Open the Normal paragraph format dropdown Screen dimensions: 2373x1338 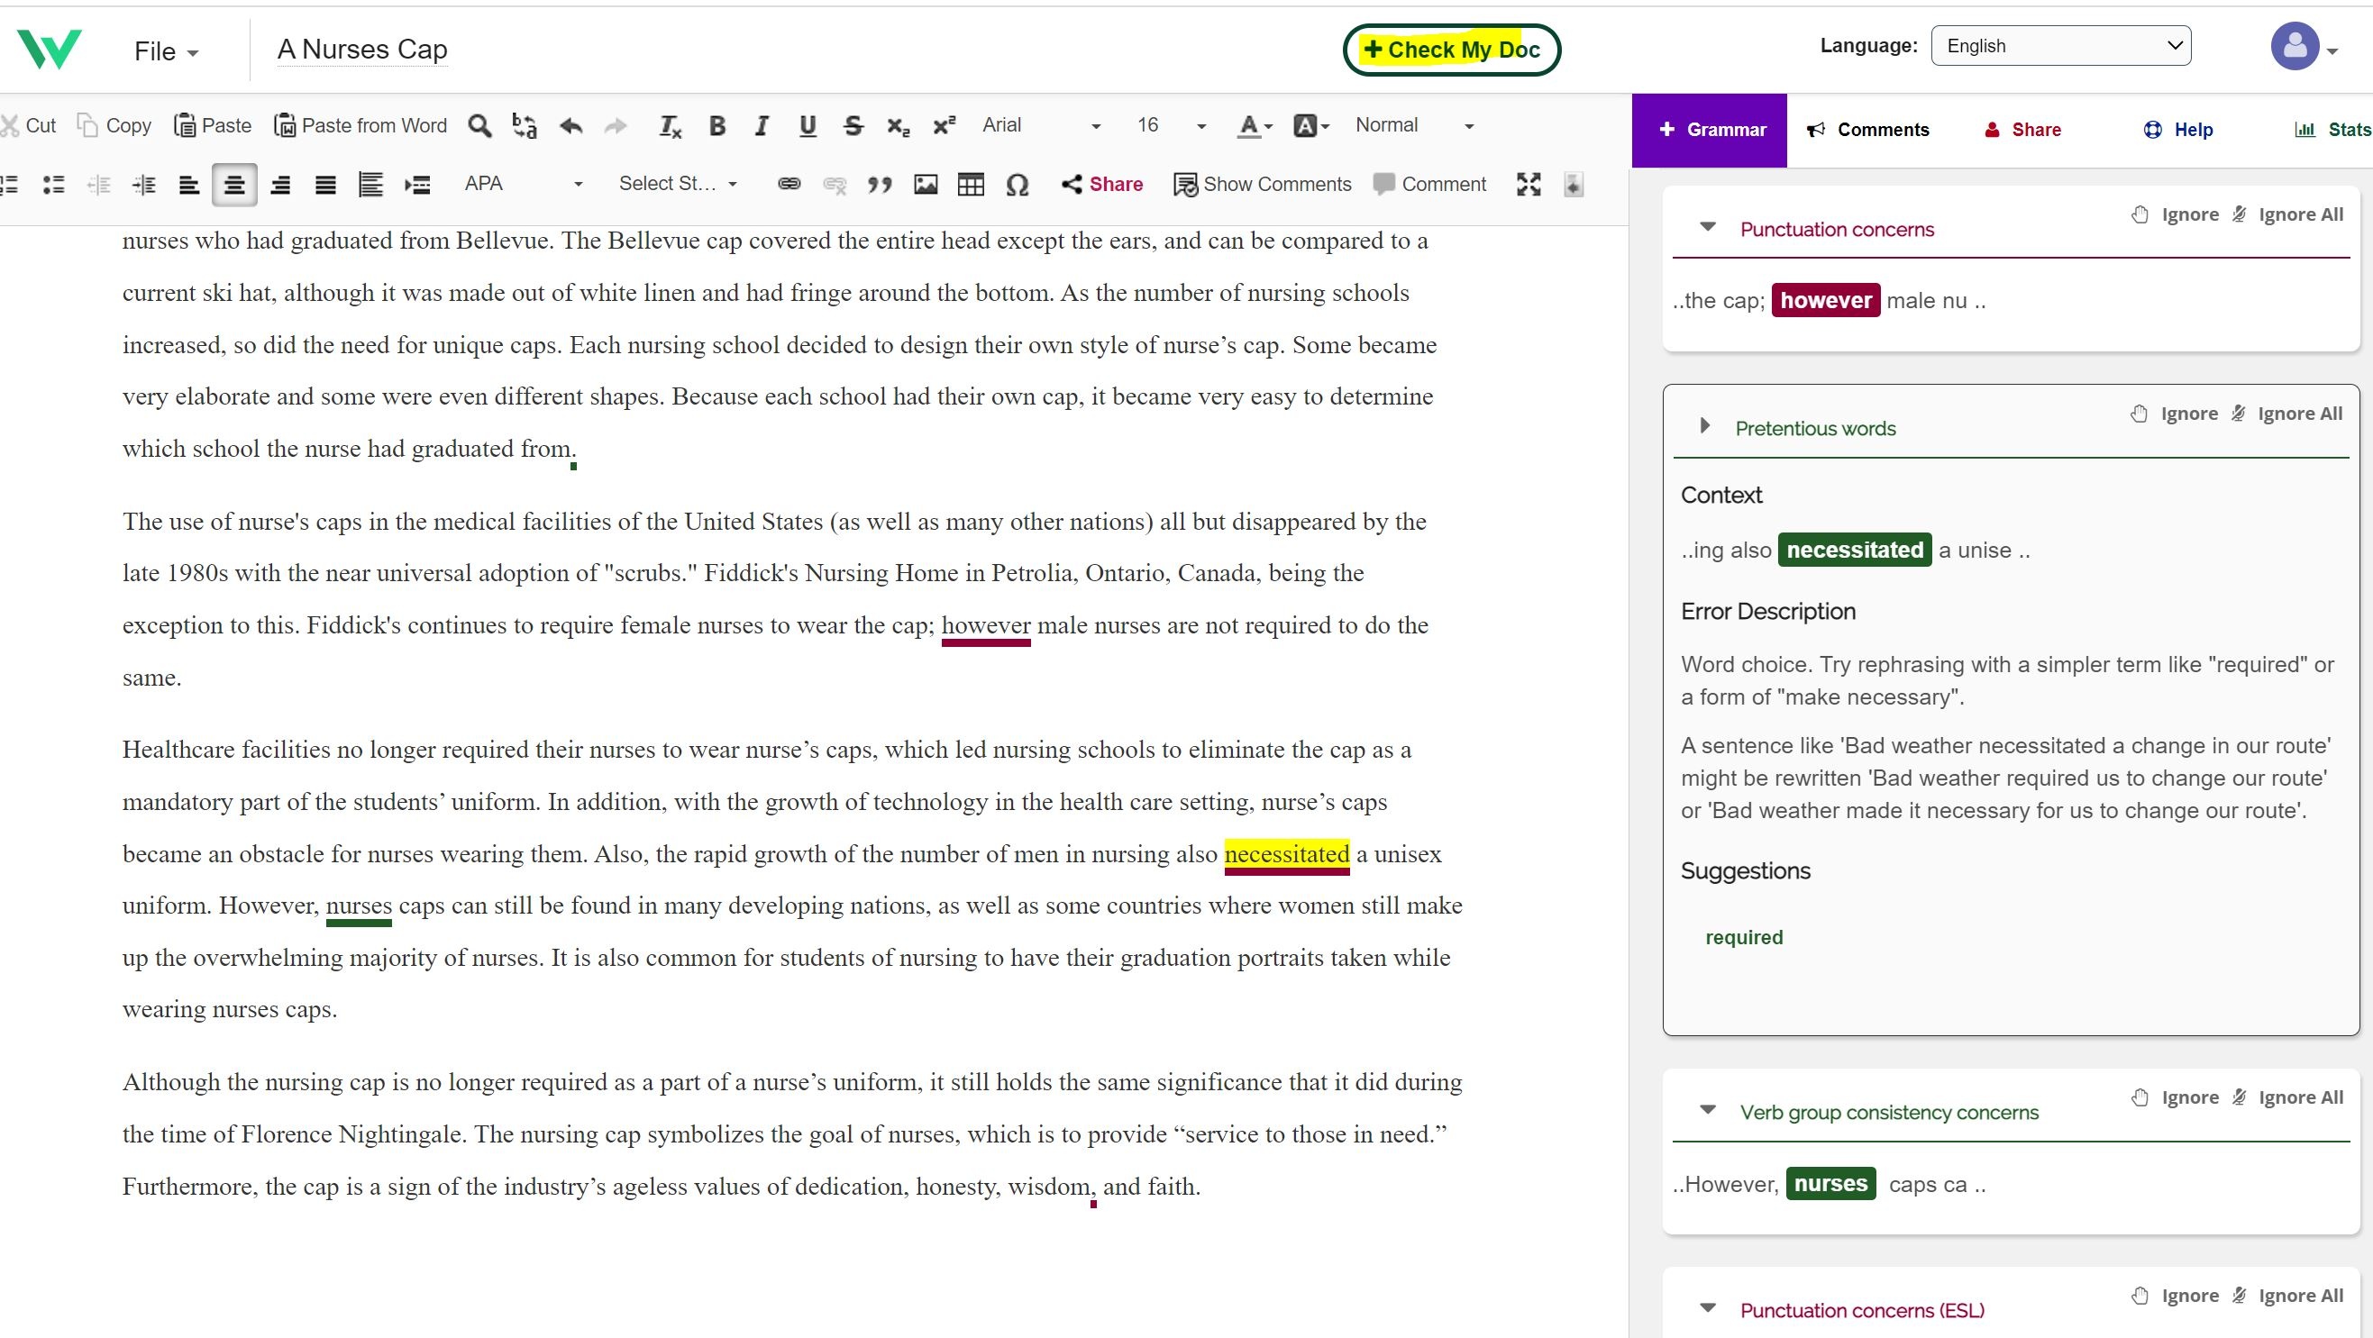tap(1414, 125)
